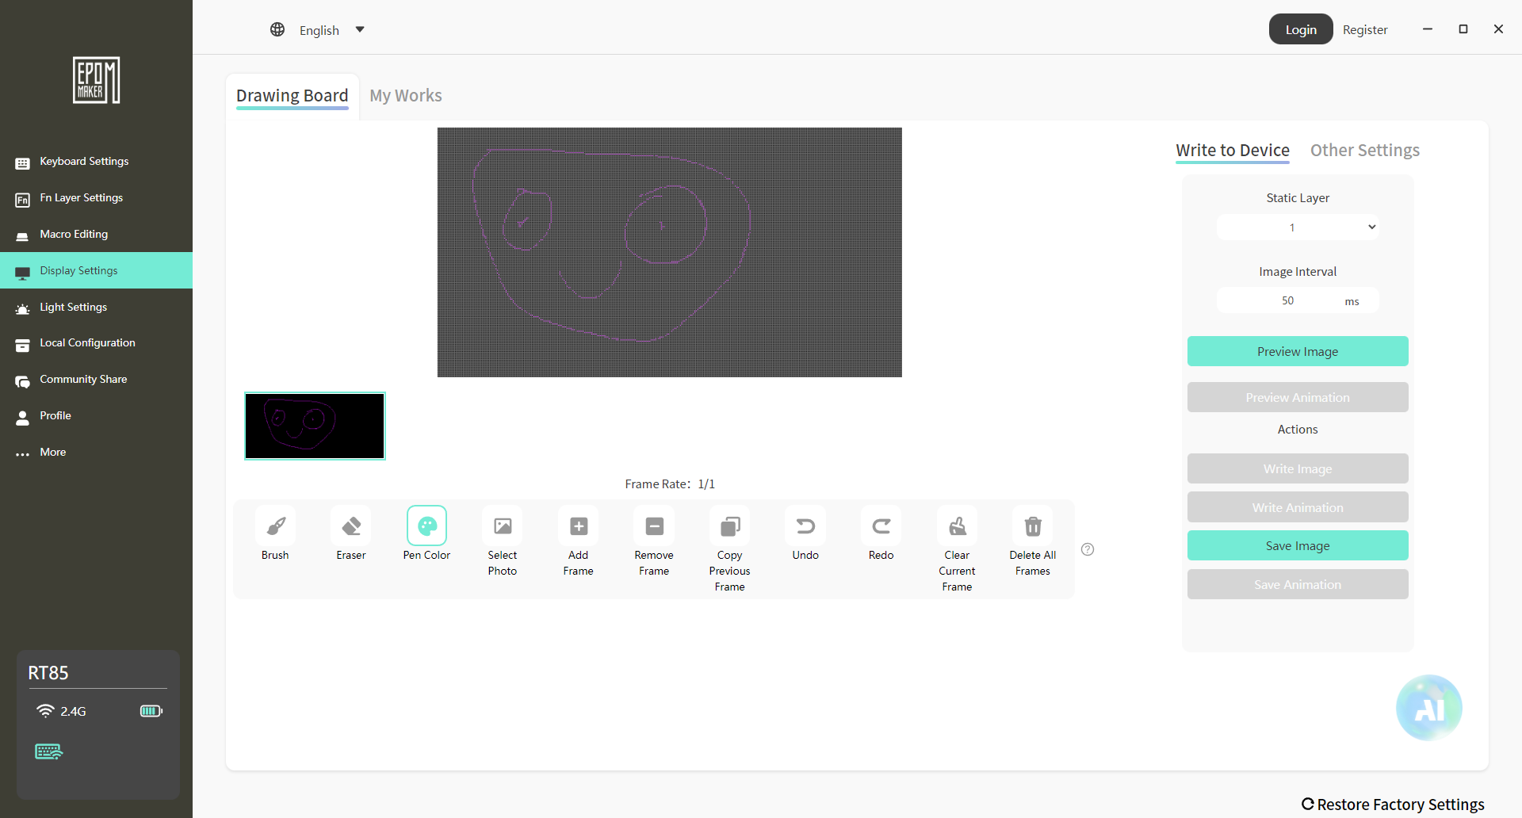
Task: Minimize the application window
Action: tap(1428, 29)
